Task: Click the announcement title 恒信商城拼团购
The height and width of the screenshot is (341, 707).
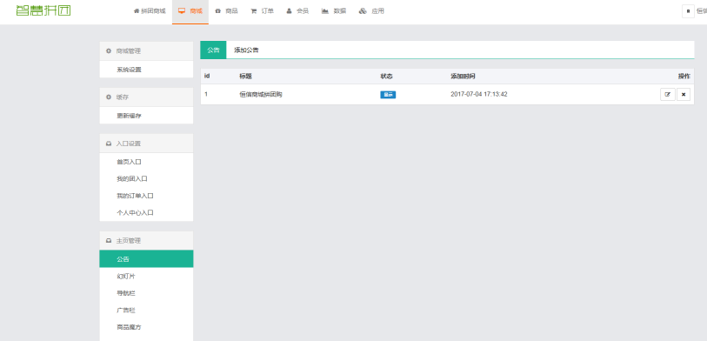Action: [x=261, y=94]
